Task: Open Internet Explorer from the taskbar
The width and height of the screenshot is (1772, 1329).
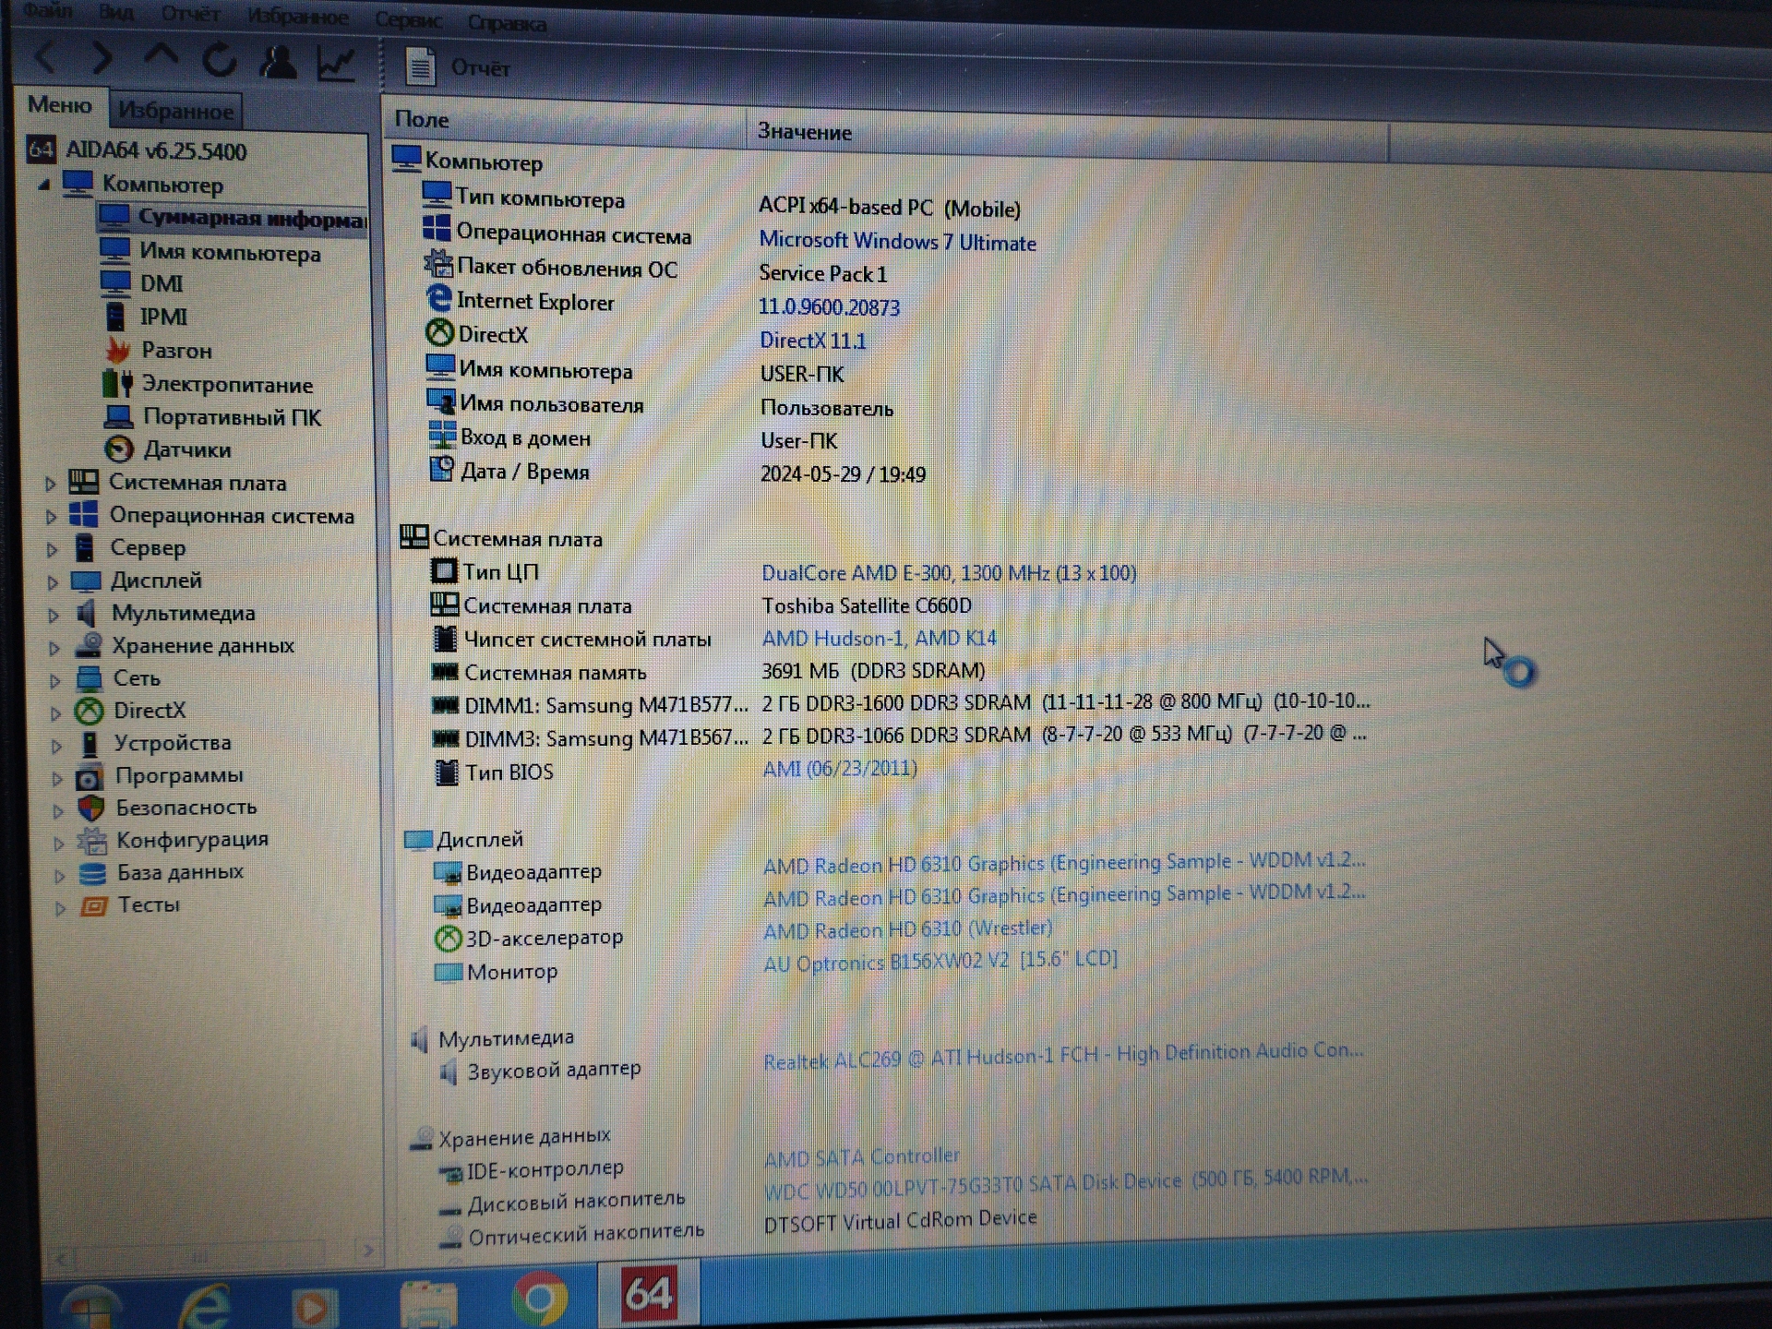Action: [206, 1304]
